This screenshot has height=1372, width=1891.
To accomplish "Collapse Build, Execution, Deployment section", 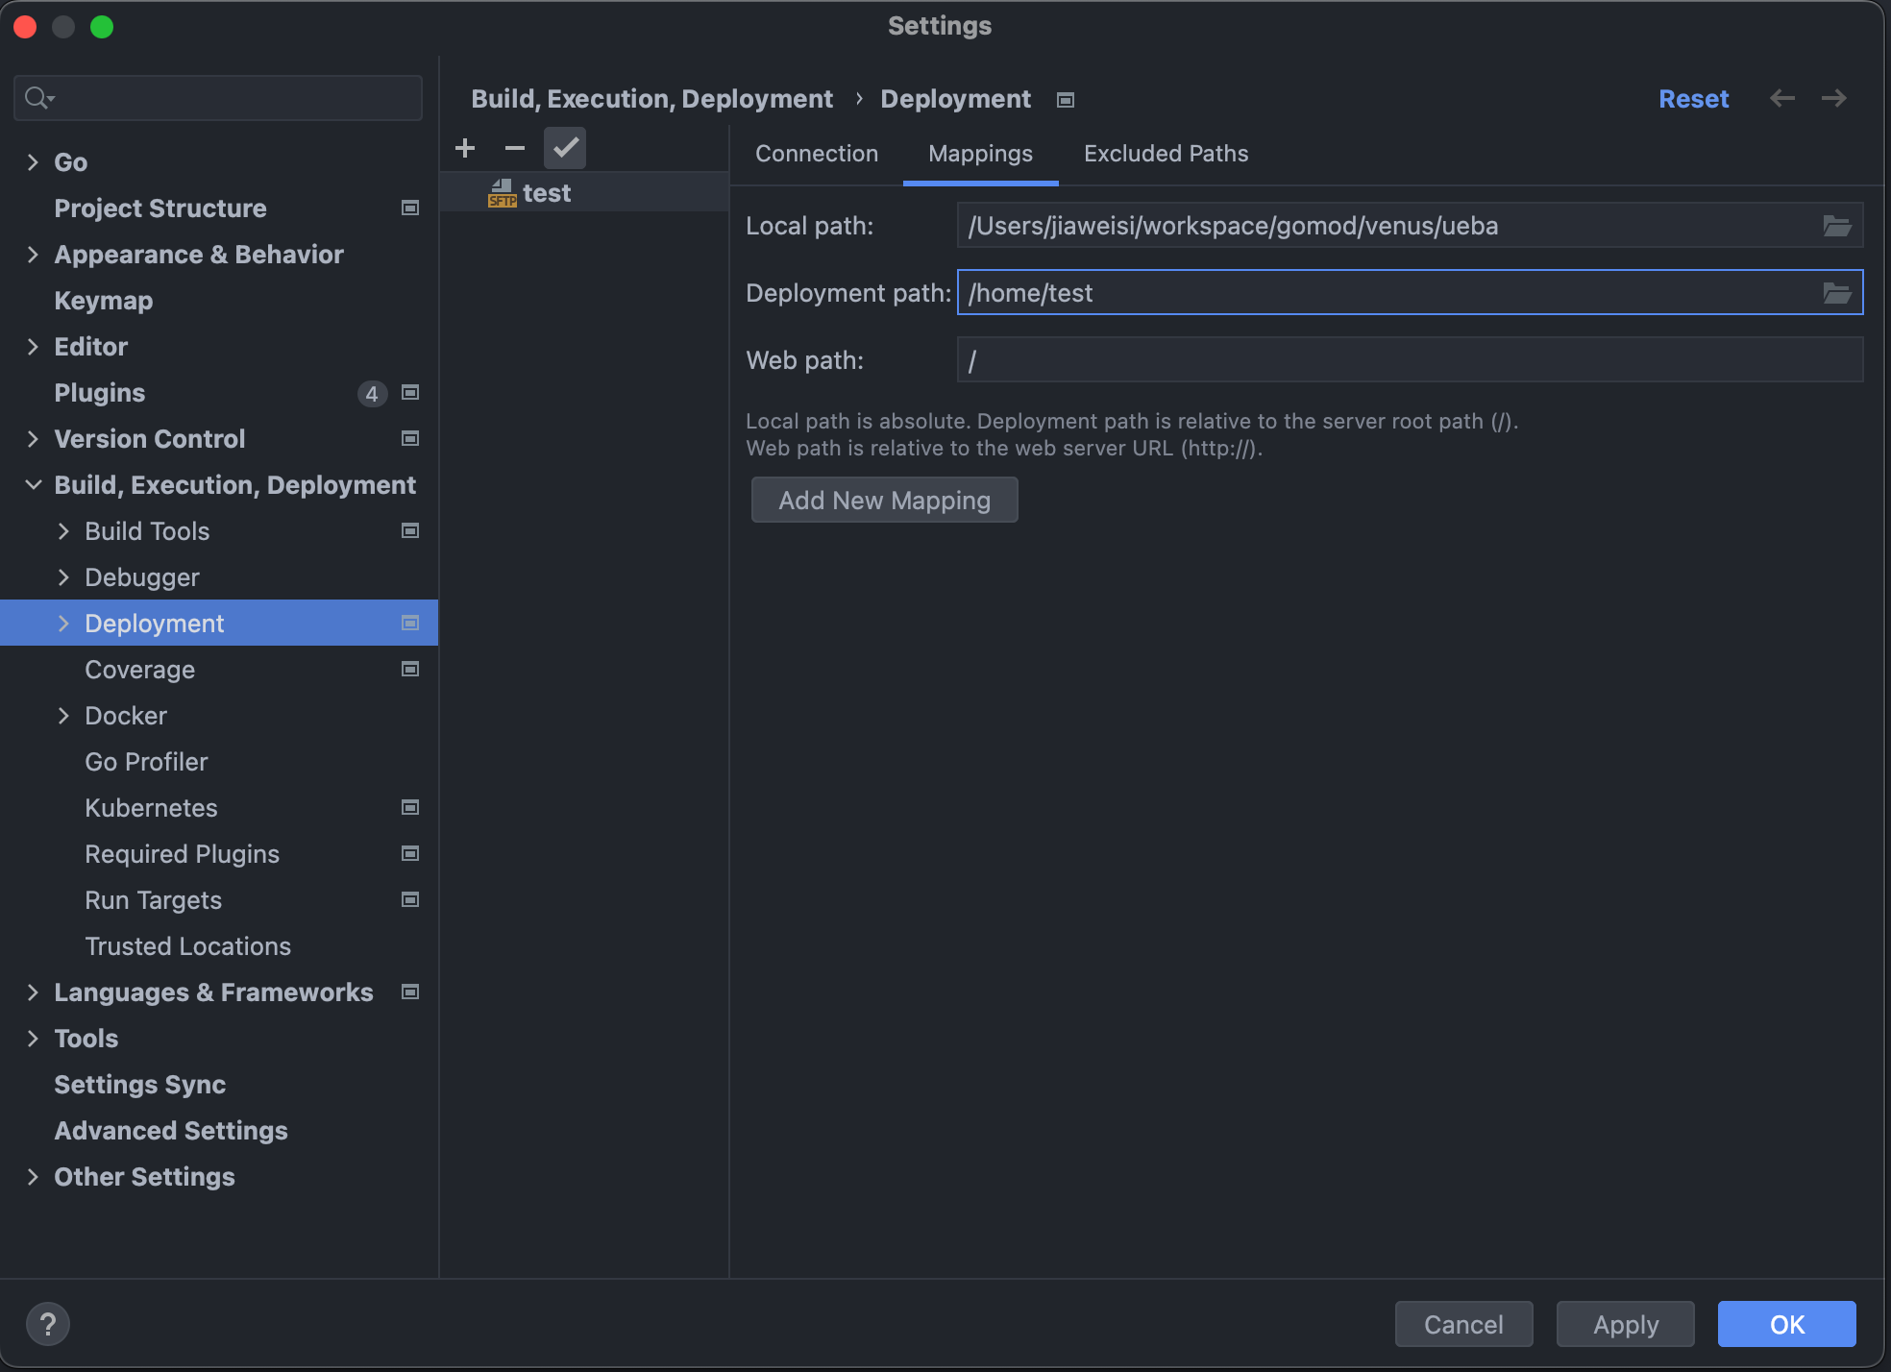I will pyautogui.click(x=33, y=485).
